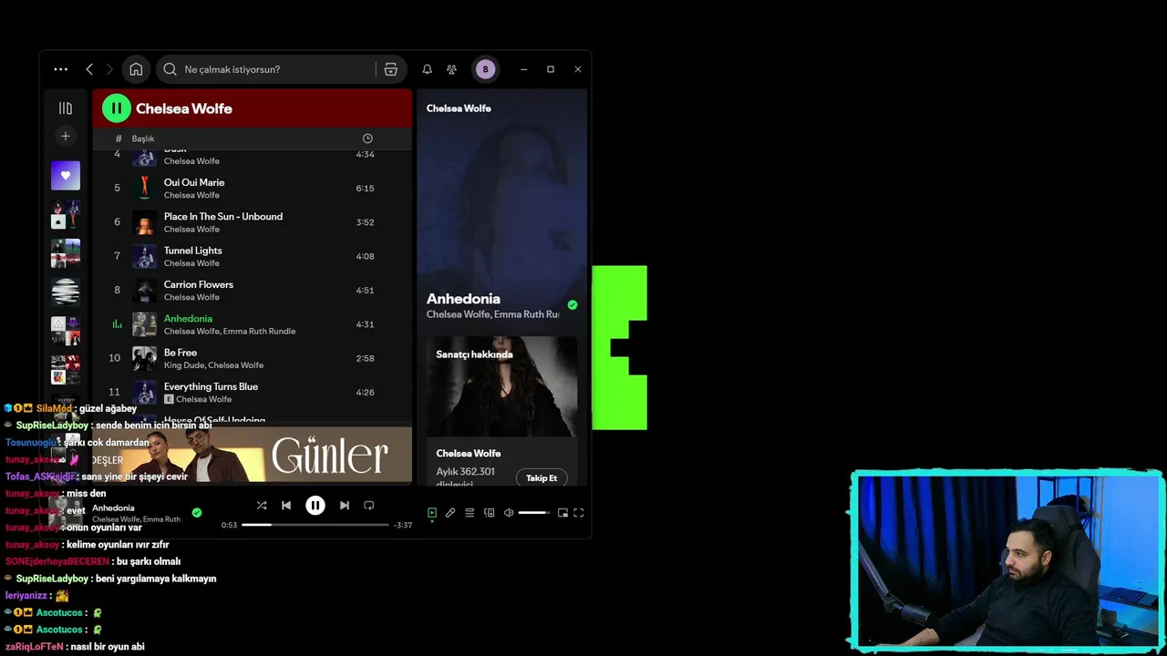The height and width of the screenshot is (656, 1167).
Task: Open Liked Songs heart playlist
Action: (65, 176)
